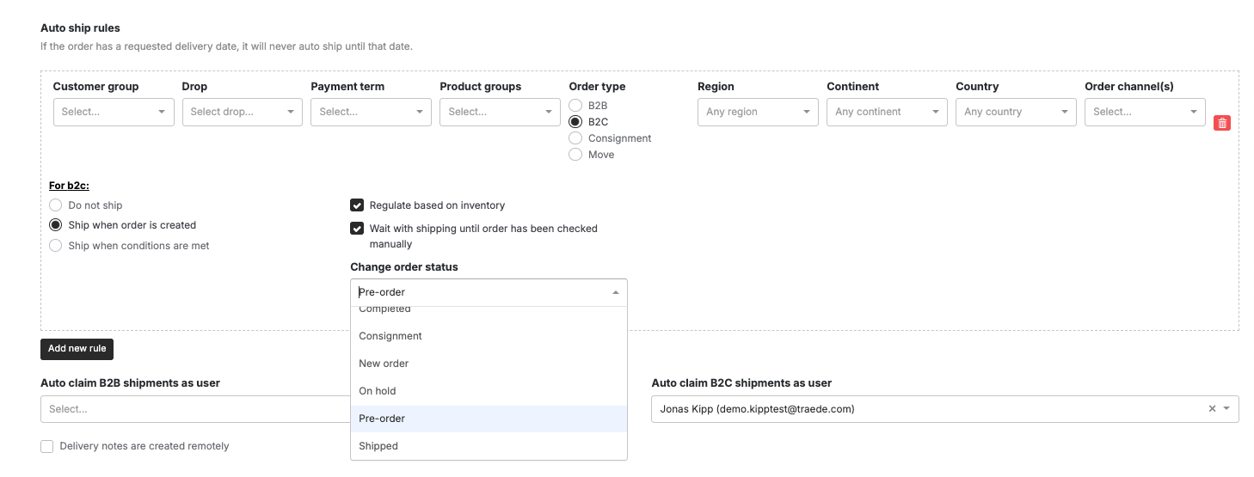Choose Ship when conditions are met
The image size is (1254, 477).
click(x=56, y=246)
